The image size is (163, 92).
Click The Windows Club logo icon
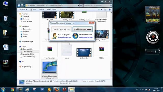click(x=75, y=36)
